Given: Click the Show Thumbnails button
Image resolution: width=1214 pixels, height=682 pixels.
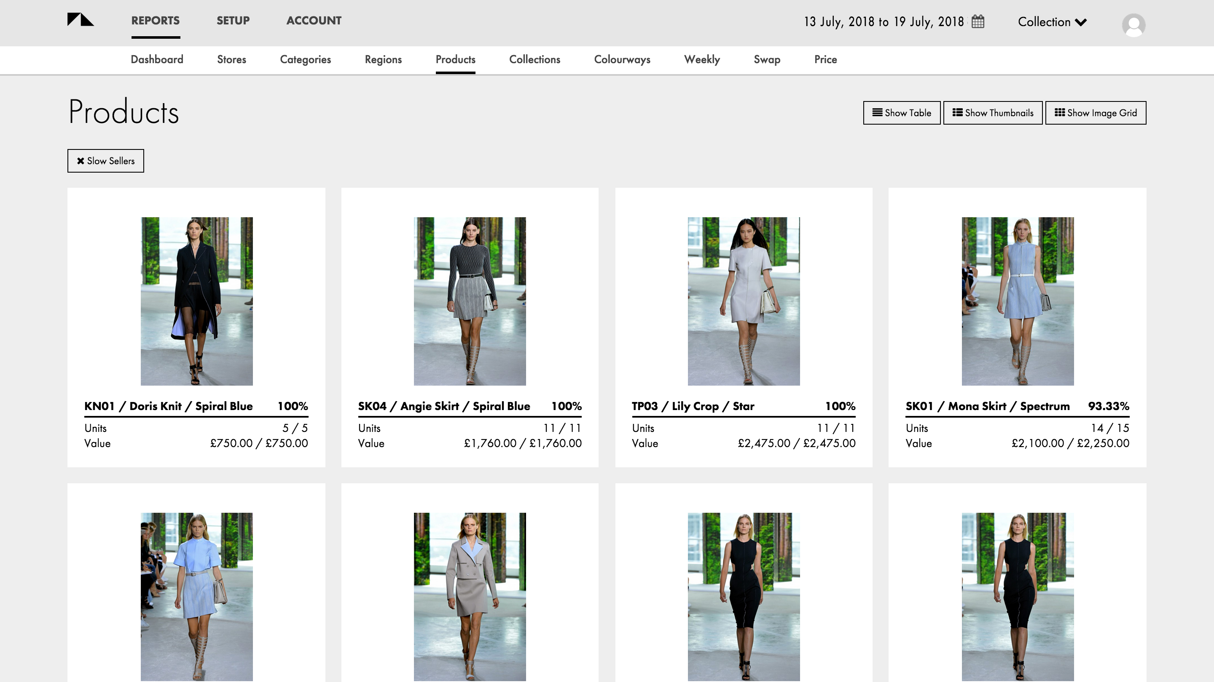Looking at the screenshot, I should click(993, 113).
